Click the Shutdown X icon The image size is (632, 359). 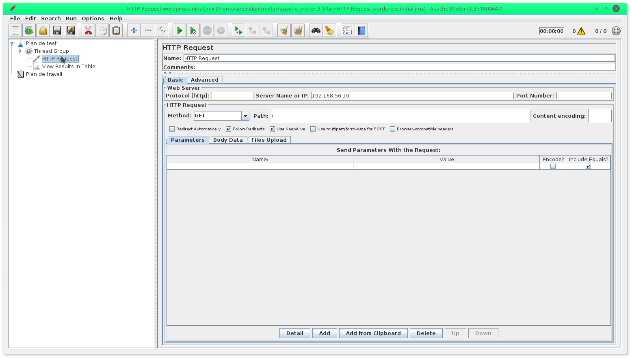[x=221, y=30]
